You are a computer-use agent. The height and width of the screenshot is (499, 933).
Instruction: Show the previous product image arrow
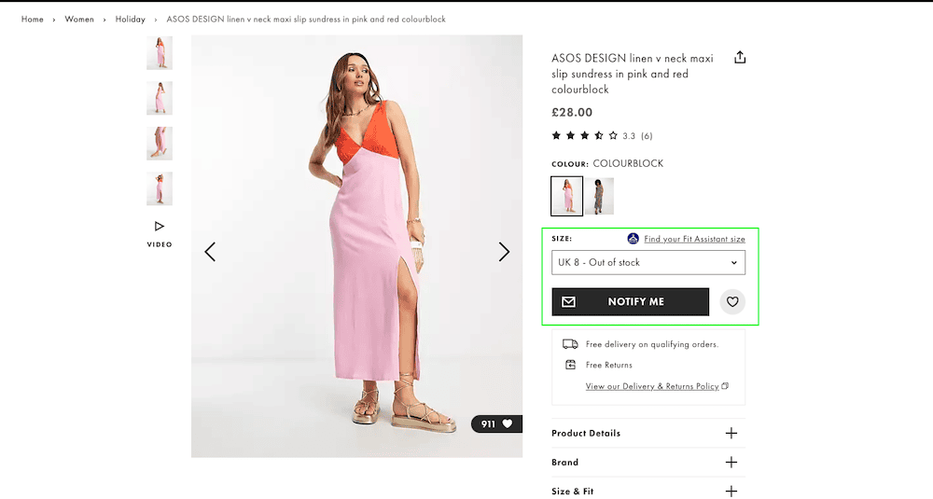click(210, 252)
